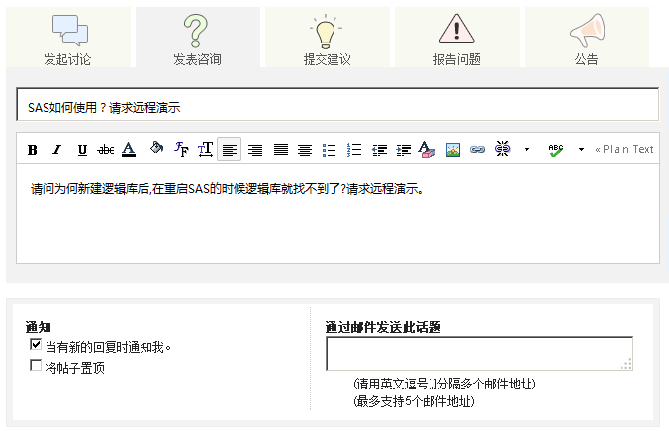Image resolution: width=669 pixels, height=431 pixels.
Task: Select the 报告问题 tab
Action: (x=456, y=40)
